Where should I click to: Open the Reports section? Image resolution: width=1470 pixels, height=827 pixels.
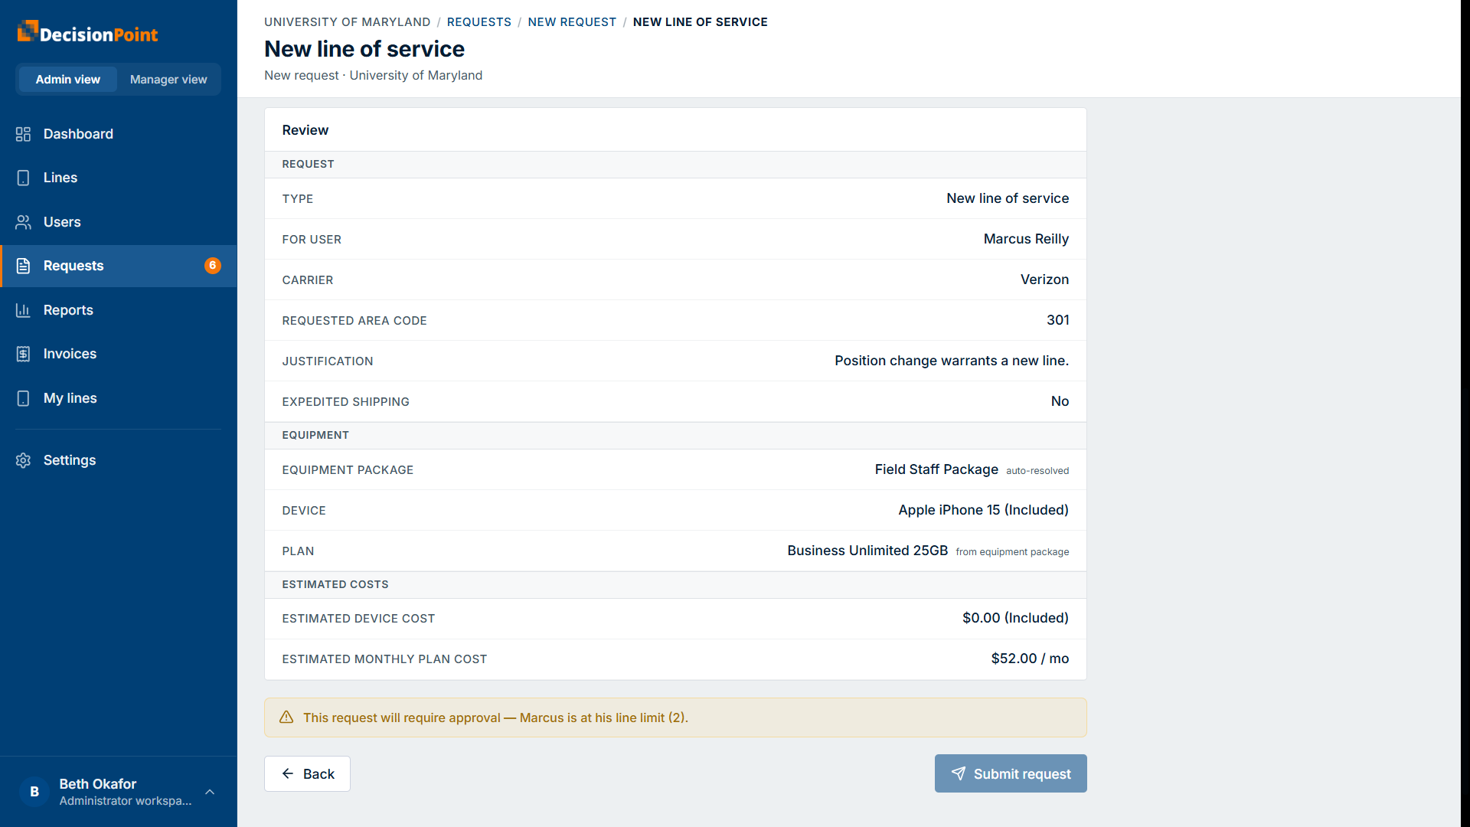(x=119, y=310)
